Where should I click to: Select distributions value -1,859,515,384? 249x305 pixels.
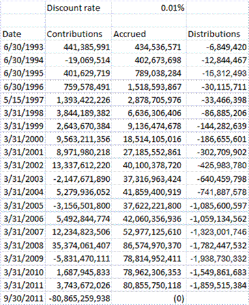point(217,285)
